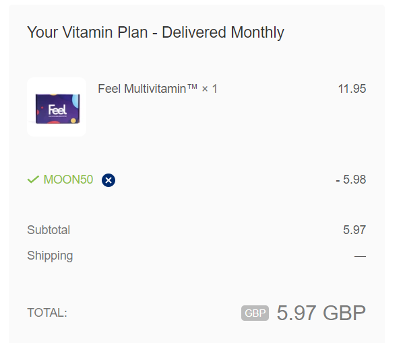Select the Subtotal label
This screenshot has width=405, height=343.
click(x=49, y=230)
